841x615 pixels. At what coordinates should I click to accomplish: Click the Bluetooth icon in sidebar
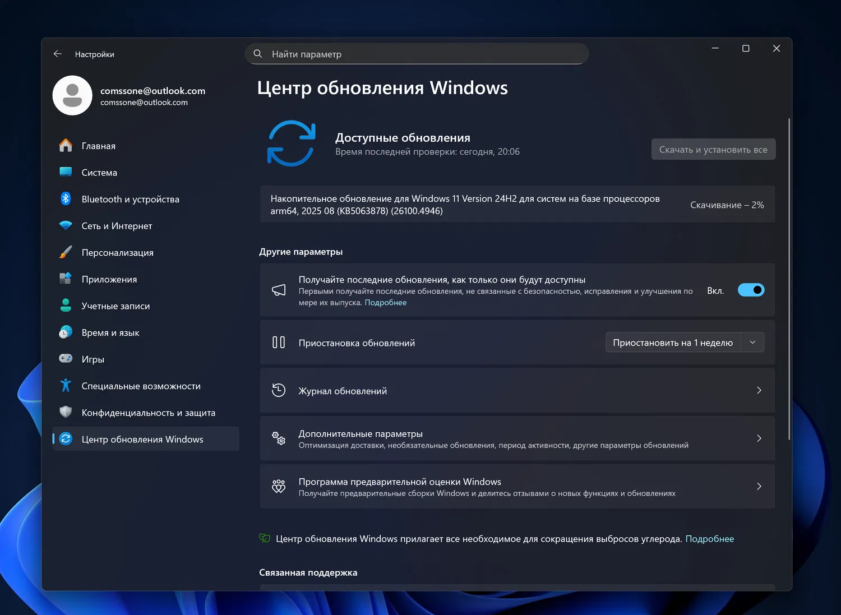66,198
